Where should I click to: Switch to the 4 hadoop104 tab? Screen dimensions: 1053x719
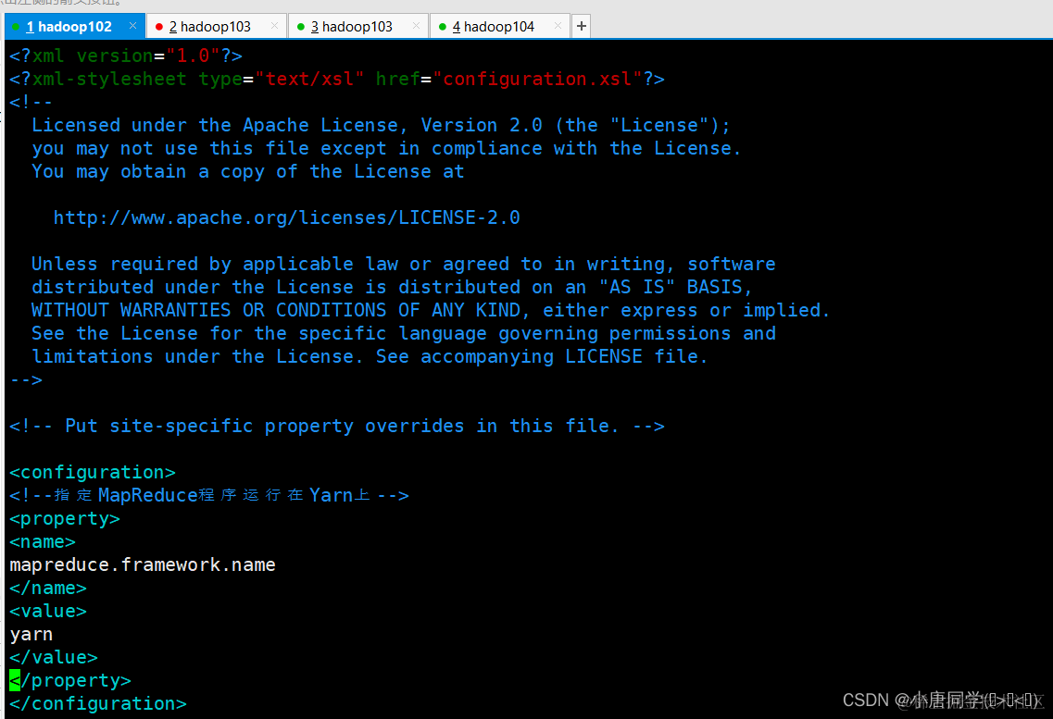click(499, 26)
